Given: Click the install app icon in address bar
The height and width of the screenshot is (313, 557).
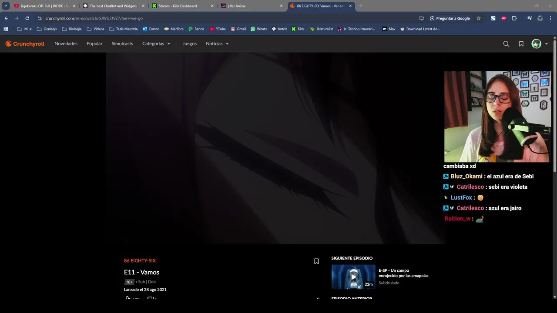Looking at the screenshot, I should 422,18.
